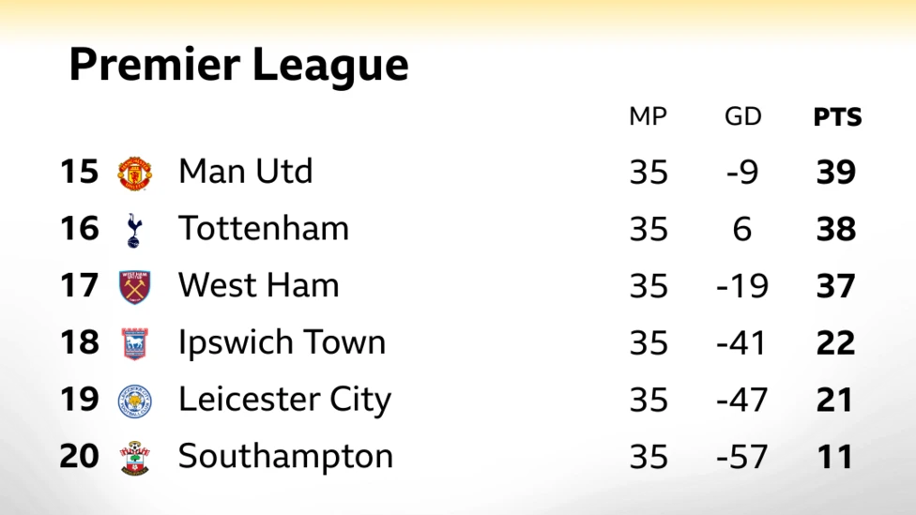Click the Ipswich Town badge

[x=135, y=344]
